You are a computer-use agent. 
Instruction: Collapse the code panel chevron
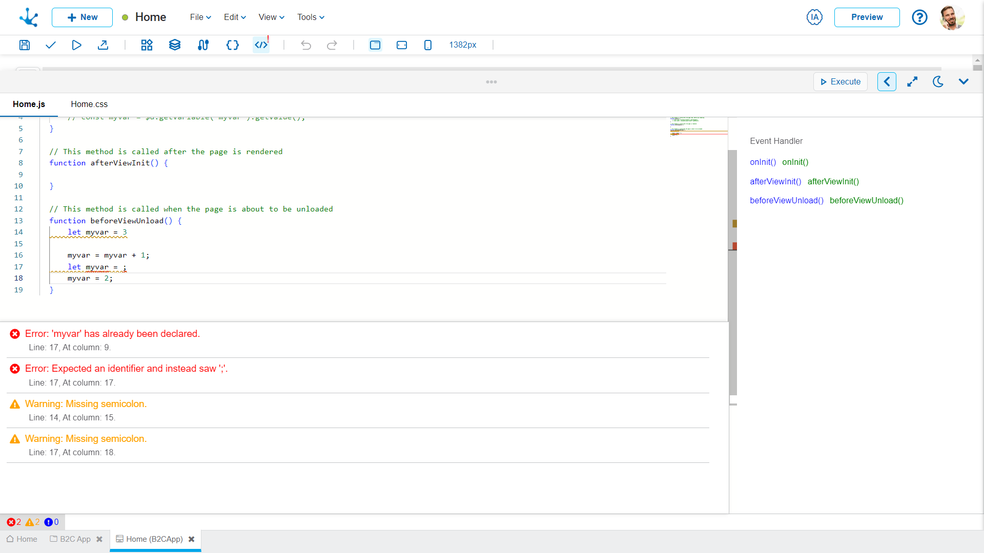(963, 82)
